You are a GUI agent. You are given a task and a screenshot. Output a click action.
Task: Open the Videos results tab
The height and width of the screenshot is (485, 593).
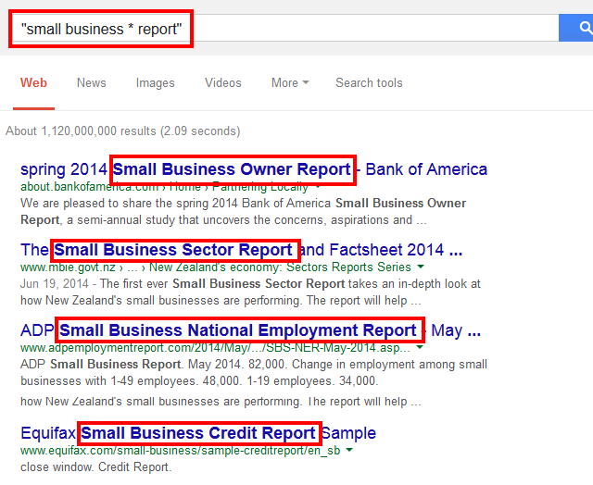pyautogui.click(x=223, y=82)
